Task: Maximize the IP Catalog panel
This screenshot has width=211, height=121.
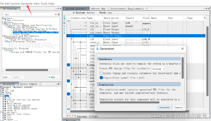Action: (61, 9)
